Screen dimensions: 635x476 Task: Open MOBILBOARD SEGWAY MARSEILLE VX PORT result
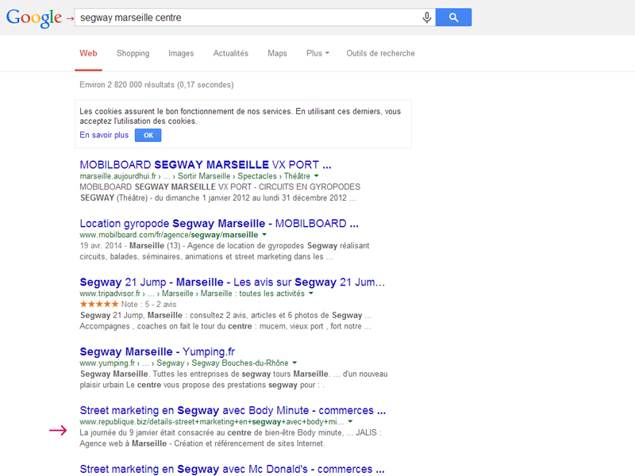coord(205,165)
